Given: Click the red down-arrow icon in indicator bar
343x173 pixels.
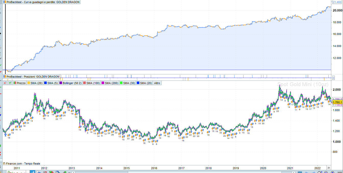Looking at the screenshot, I should [5, 83].
